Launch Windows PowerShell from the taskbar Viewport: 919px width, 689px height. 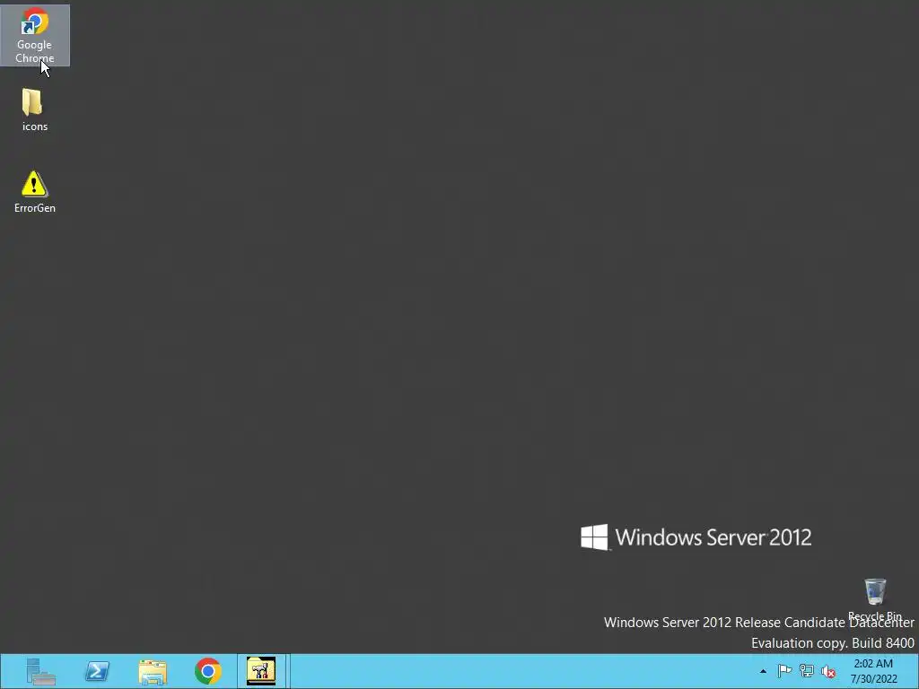[x=97, y=671]
